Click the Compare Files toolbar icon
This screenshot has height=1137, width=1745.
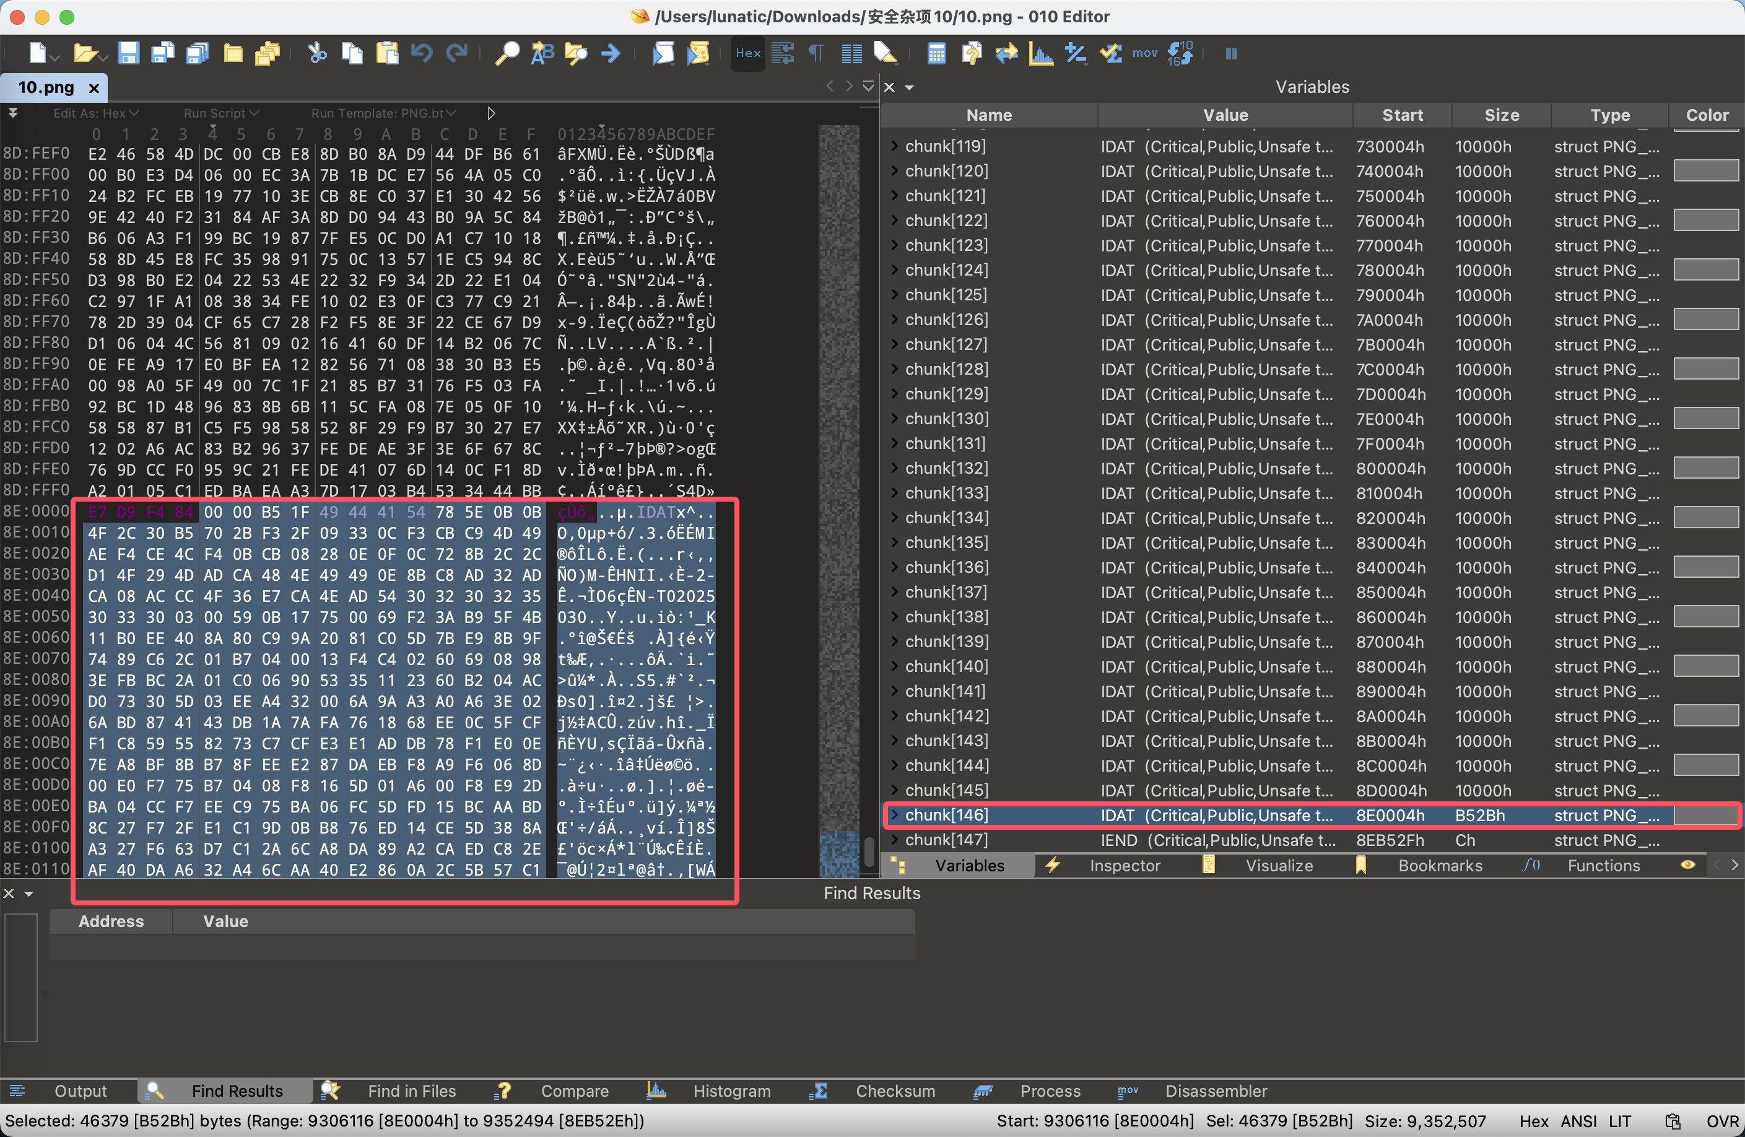pos(1006,53)
